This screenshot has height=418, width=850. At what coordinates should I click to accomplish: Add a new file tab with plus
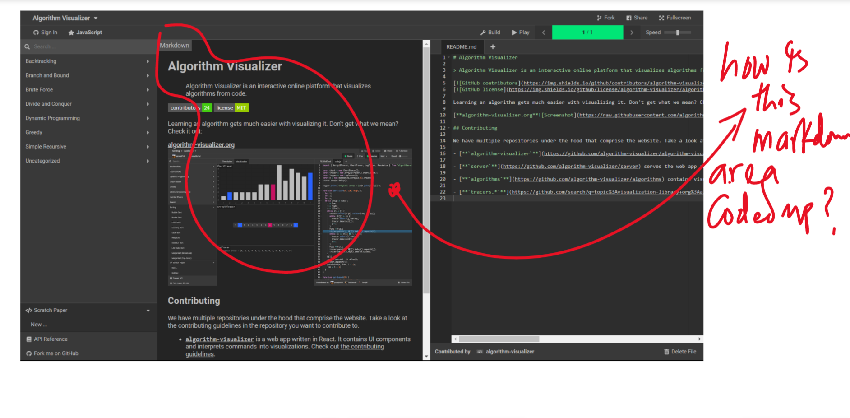click(493, 47)
